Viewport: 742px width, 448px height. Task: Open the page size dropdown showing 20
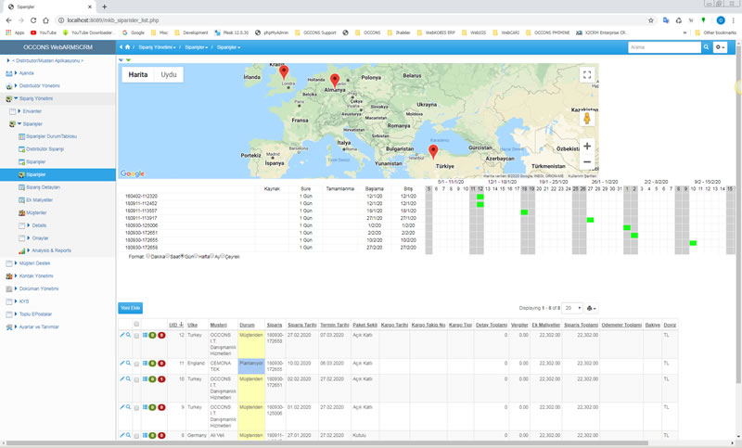[x=572, y=309]
